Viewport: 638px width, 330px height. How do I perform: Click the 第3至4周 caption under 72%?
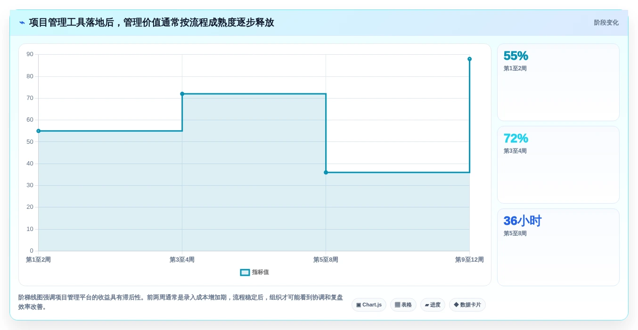pyautogui.click(x=515, y=151)
